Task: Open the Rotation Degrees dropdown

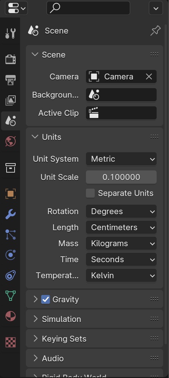Action: 121,212
